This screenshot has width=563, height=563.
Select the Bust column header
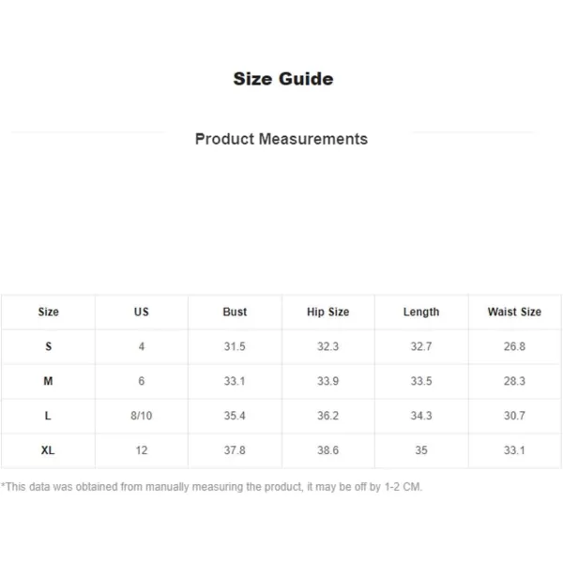pos(235,312)
